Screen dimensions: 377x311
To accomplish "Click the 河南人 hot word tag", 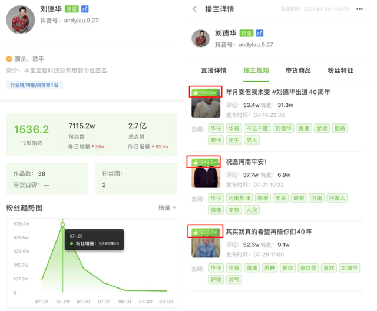I will [x=337, y=198].
